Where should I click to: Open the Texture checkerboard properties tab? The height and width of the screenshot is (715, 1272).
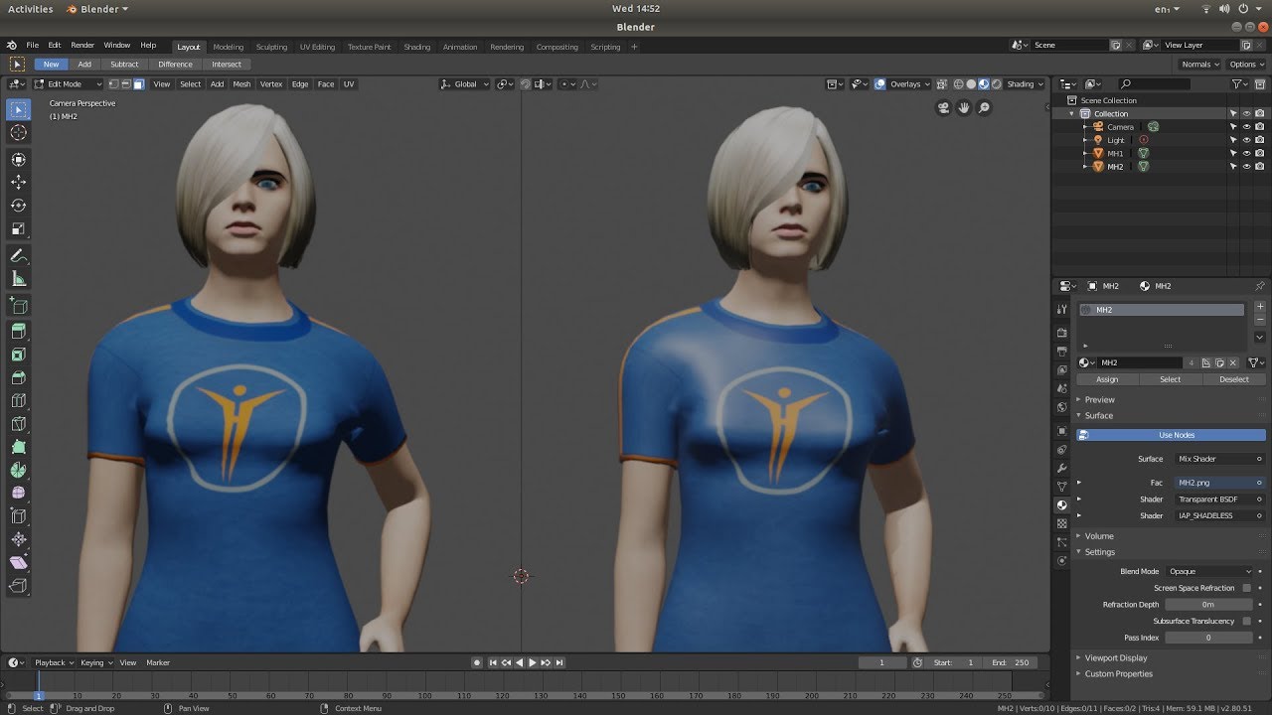pyautogui.click(x=1062, y=523)
